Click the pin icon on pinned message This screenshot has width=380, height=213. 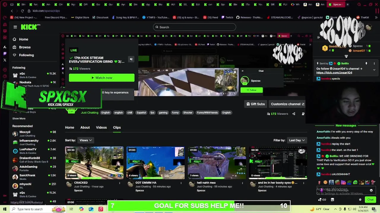366,64
